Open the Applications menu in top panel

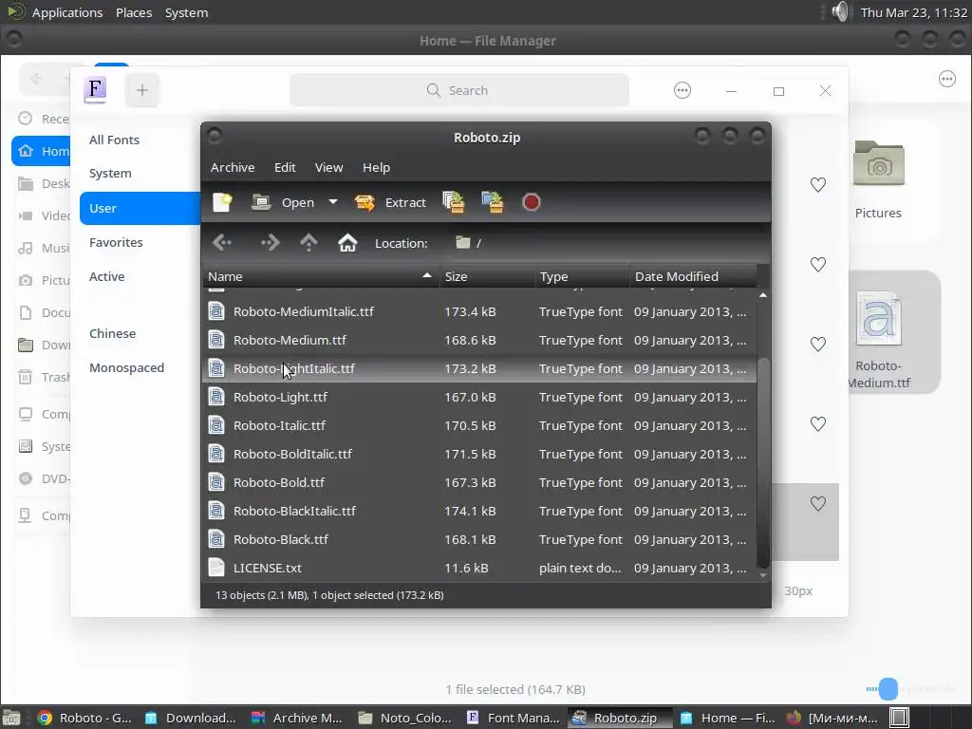pyautogui.click(x=67, y=12)
